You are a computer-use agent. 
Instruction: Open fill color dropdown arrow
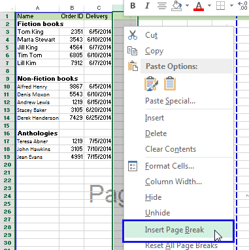(x=187, y=5)
